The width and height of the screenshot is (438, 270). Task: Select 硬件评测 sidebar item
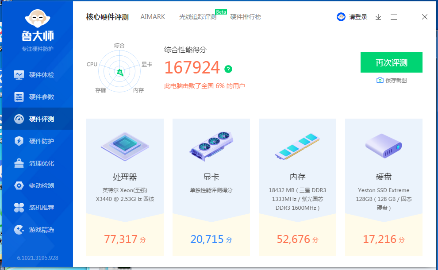(38, 119)
